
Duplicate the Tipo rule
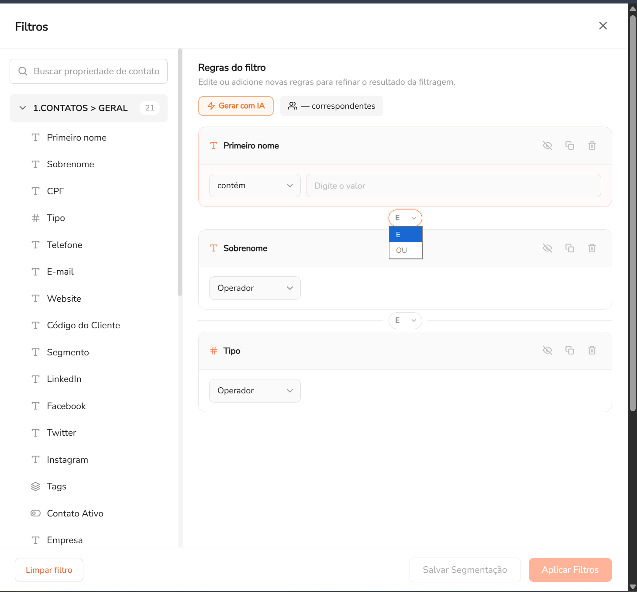(570, 350)
